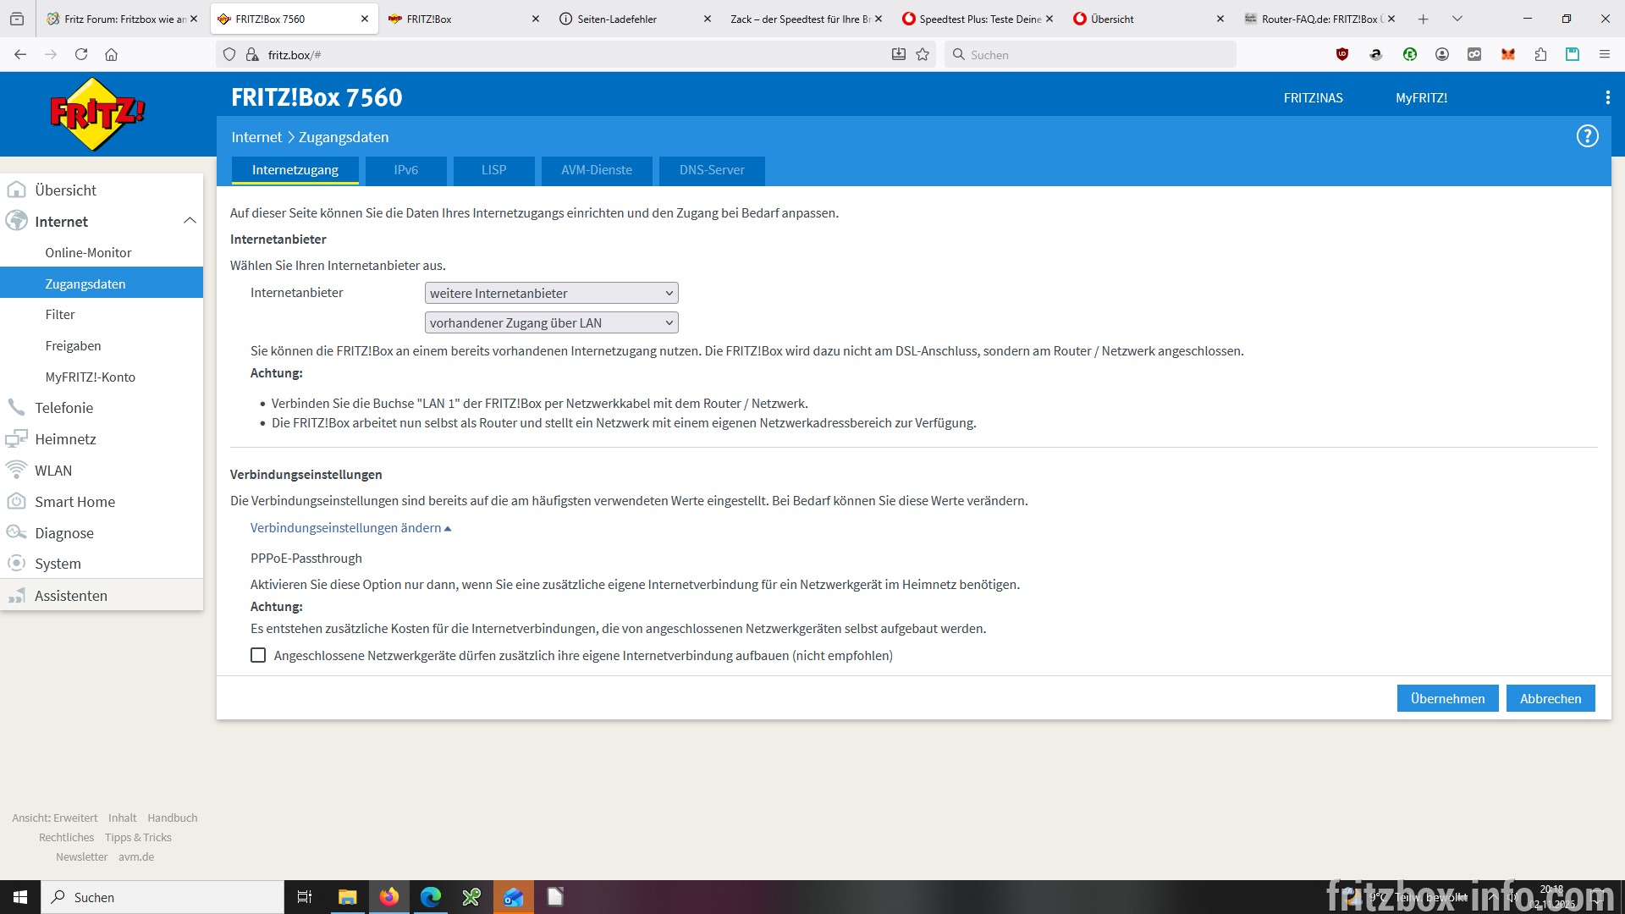The image size is (1625, 914).
Task: Open the Heimnetz menu
Action: (102, 439)
